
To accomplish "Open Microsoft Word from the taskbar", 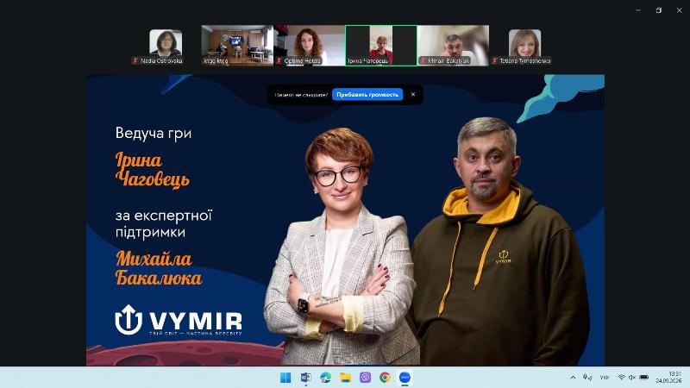I will point(306,378).
